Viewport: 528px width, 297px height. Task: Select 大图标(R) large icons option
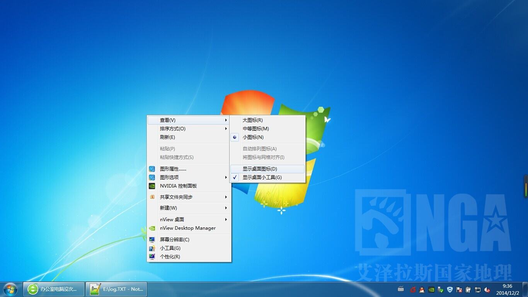point(252,120)
